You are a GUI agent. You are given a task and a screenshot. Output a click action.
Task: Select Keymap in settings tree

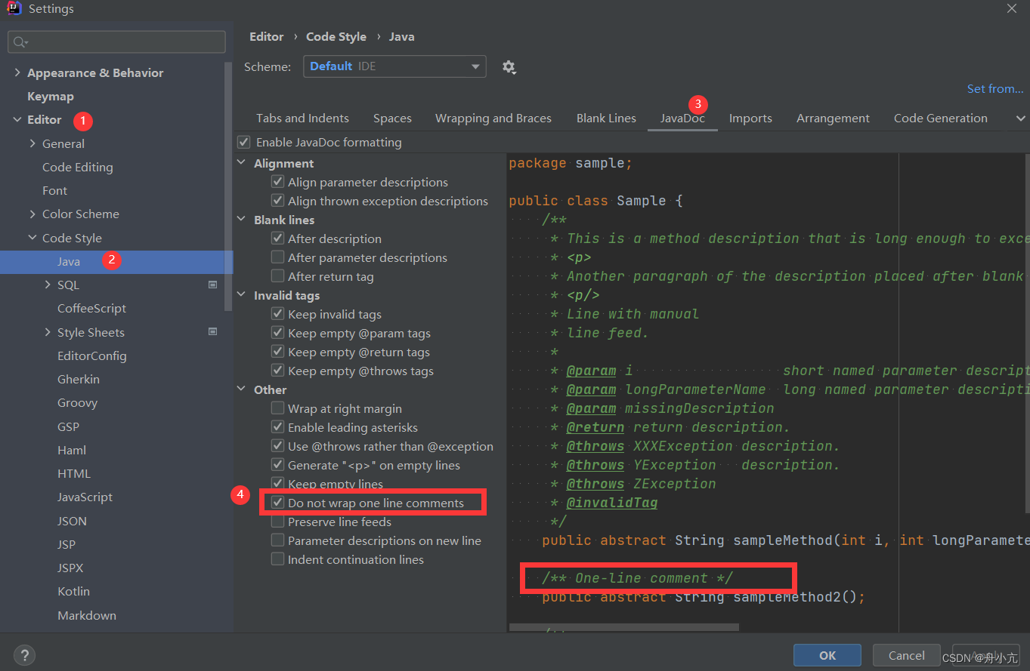tap(51, 96)
